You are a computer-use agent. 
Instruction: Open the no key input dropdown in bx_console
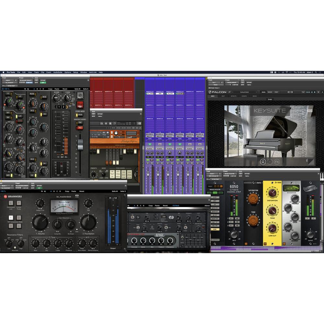[11, 86]
